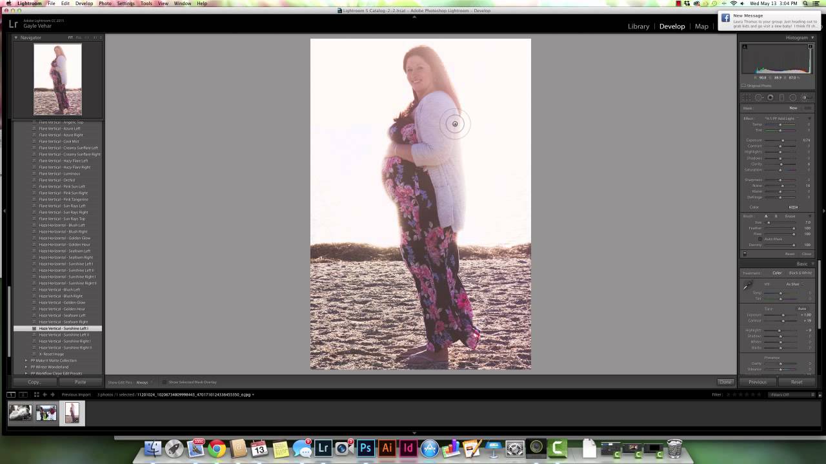
Task: Collapse the Basic panel
Action: pyautogui.click(x=811, y=264)
